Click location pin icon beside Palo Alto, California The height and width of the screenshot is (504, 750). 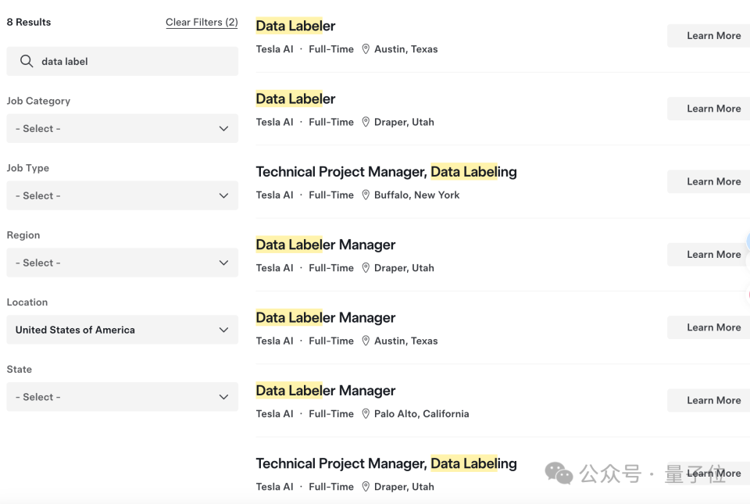pos(366,413)
